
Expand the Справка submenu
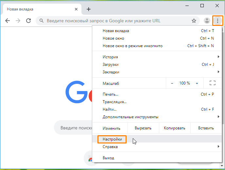click(157, 147)
